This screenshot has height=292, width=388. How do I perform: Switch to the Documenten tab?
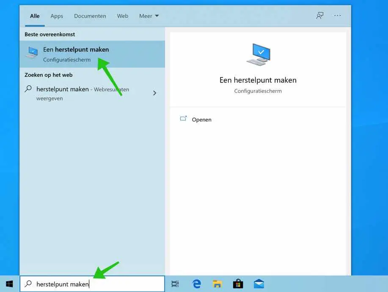90,16
